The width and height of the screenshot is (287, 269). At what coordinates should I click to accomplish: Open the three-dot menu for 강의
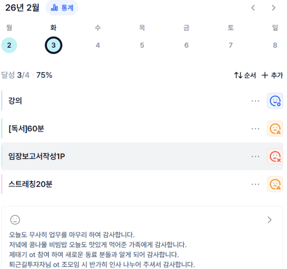pos(255,101)
